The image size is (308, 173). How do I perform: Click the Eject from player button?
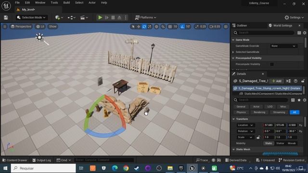119,17
